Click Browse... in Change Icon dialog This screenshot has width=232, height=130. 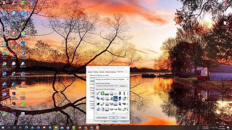point(123,86)
